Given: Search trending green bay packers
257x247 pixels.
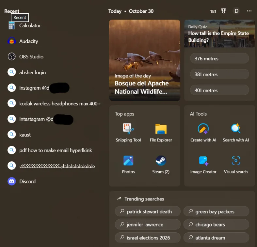Looking at the screenshot, I should pyautogui.click(x=216, y=211).
